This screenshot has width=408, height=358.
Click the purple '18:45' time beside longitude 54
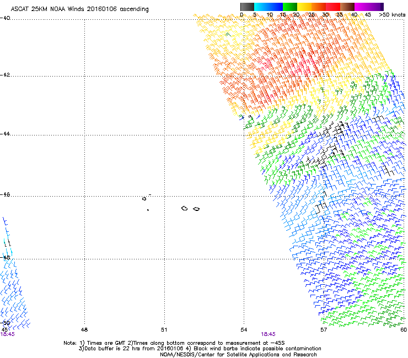[x=268, y=334]
